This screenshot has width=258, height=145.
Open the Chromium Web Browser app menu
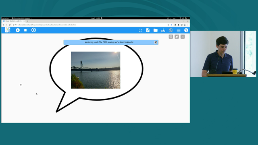22,18
